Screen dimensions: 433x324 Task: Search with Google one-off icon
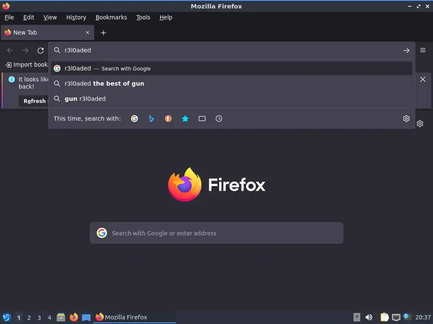(134, 119)
